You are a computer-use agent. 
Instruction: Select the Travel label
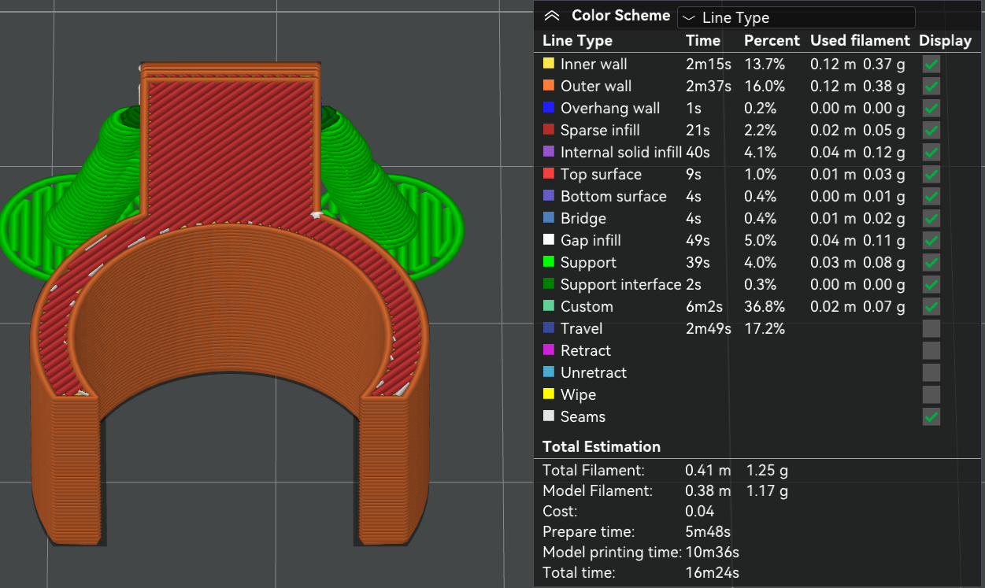tap(581, 328)
